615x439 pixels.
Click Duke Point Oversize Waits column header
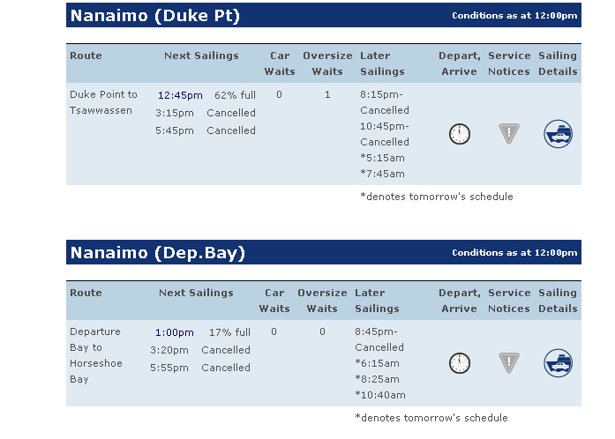(x=327, y=63)
